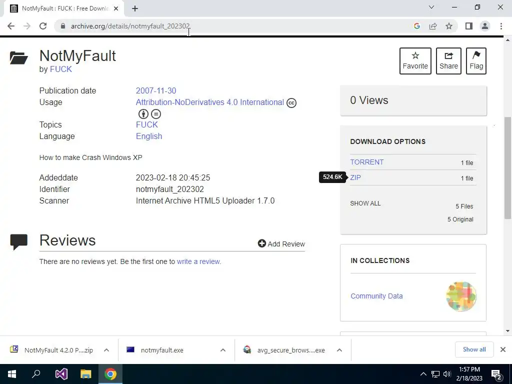The height and width of the screenshot is (384, 512).
Task: Click the share page icon in address bar
Action: (433, 26)
